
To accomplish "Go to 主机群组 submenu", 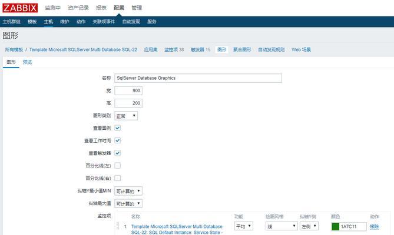I will coord(12,22).
